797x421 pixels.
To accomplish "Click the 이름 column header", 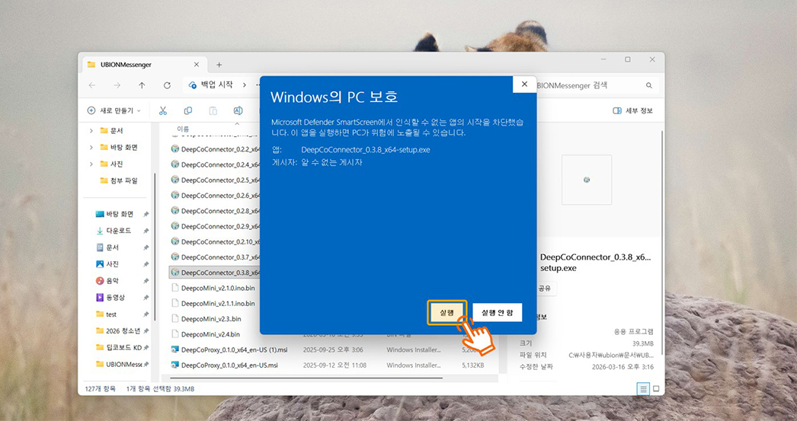I will click(x=183, y=129).
